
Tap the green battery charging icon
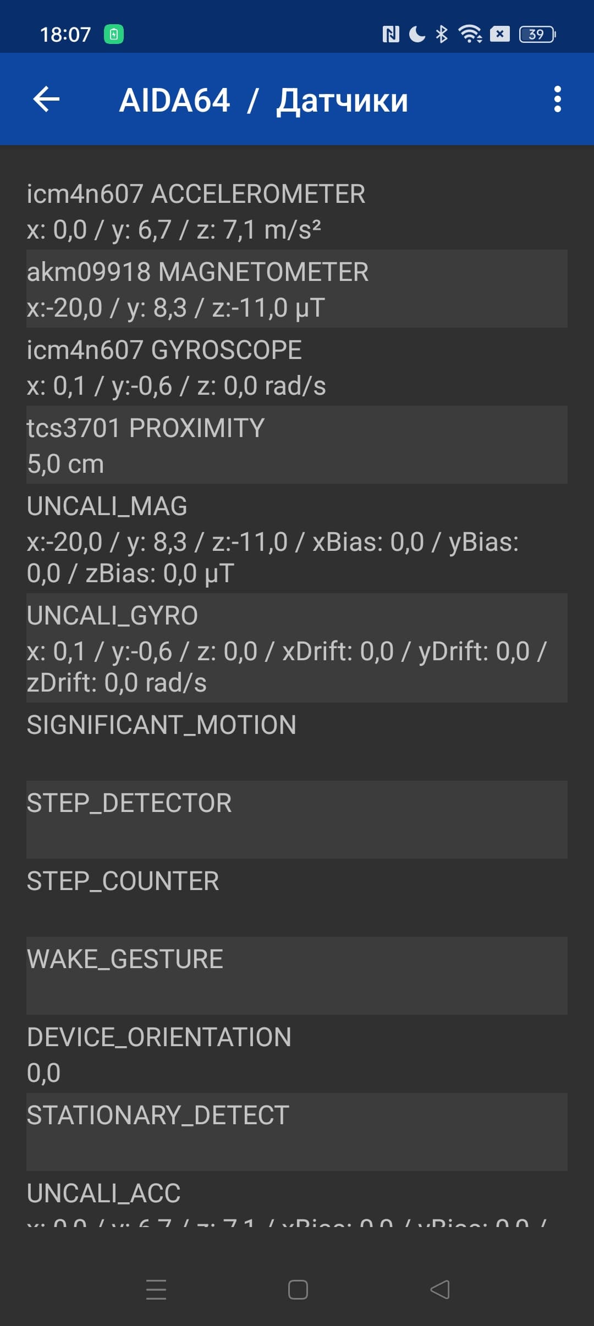point(114,35)
